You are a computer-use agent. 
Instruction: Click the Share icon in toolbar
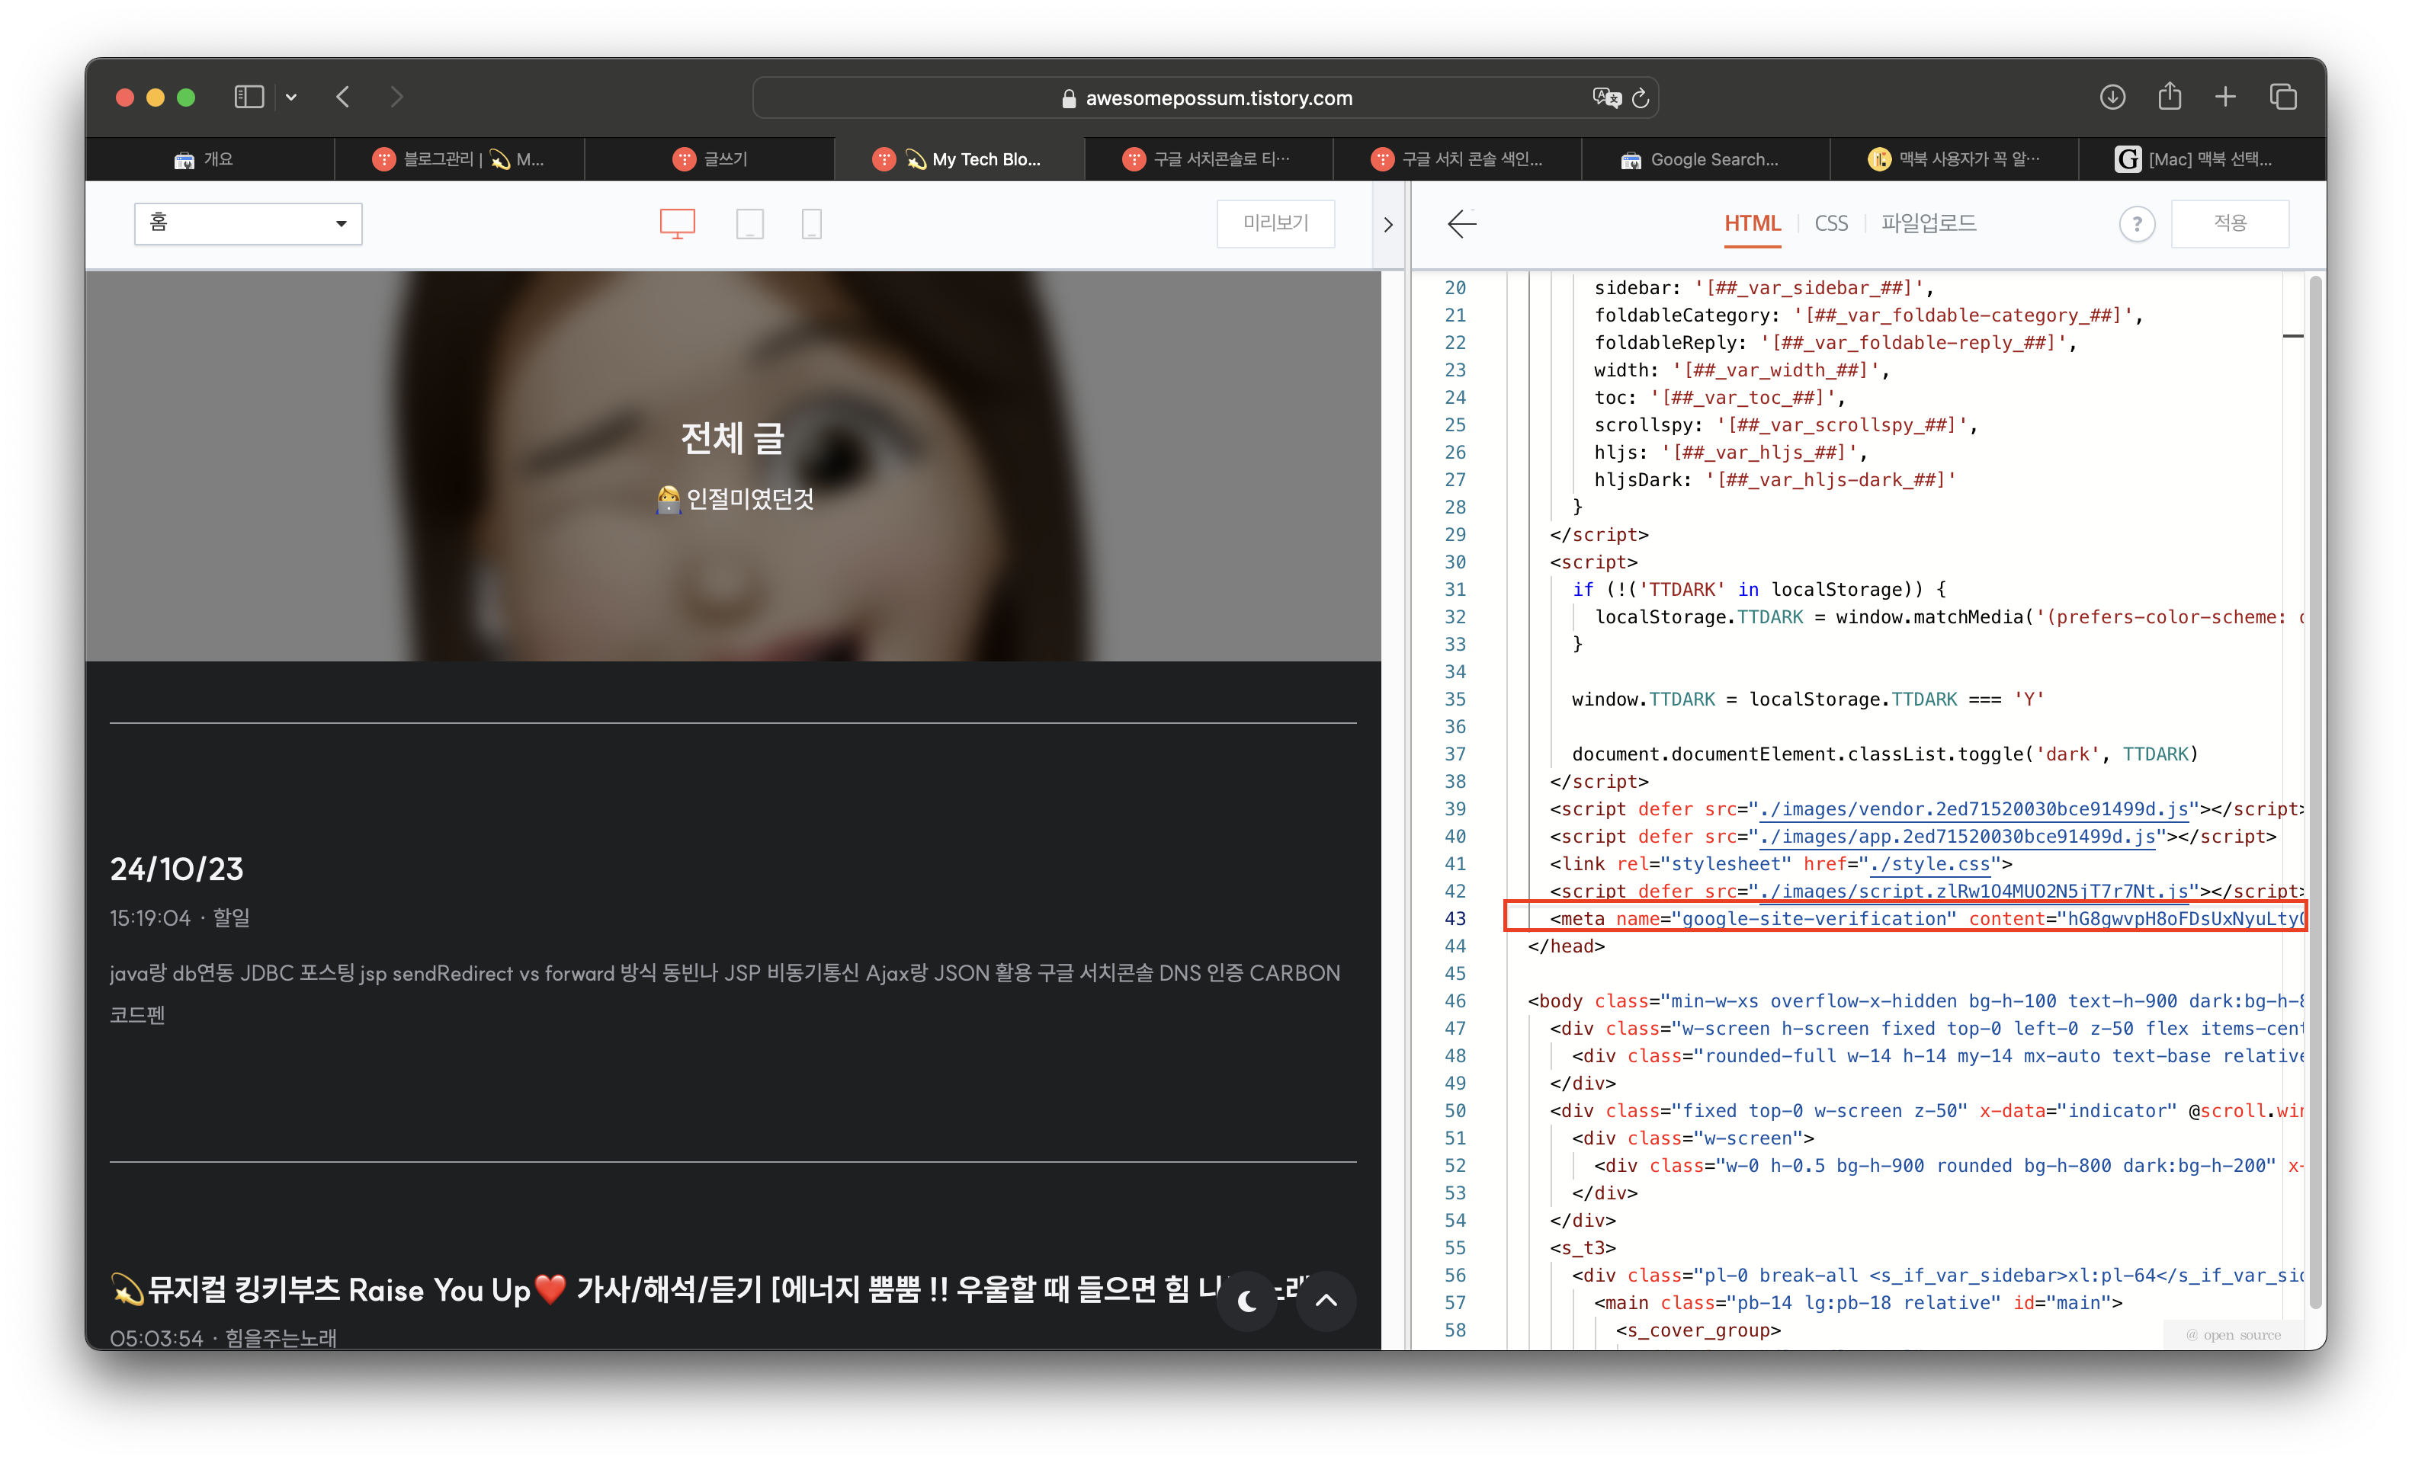click(x=2170, y=96)
